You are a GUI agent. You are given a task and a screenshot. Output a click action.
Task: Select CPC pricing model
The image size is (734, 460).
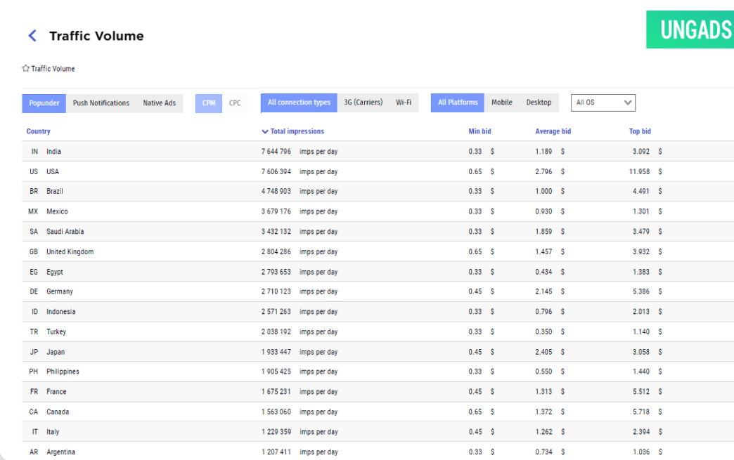click(x=235, y=103)
